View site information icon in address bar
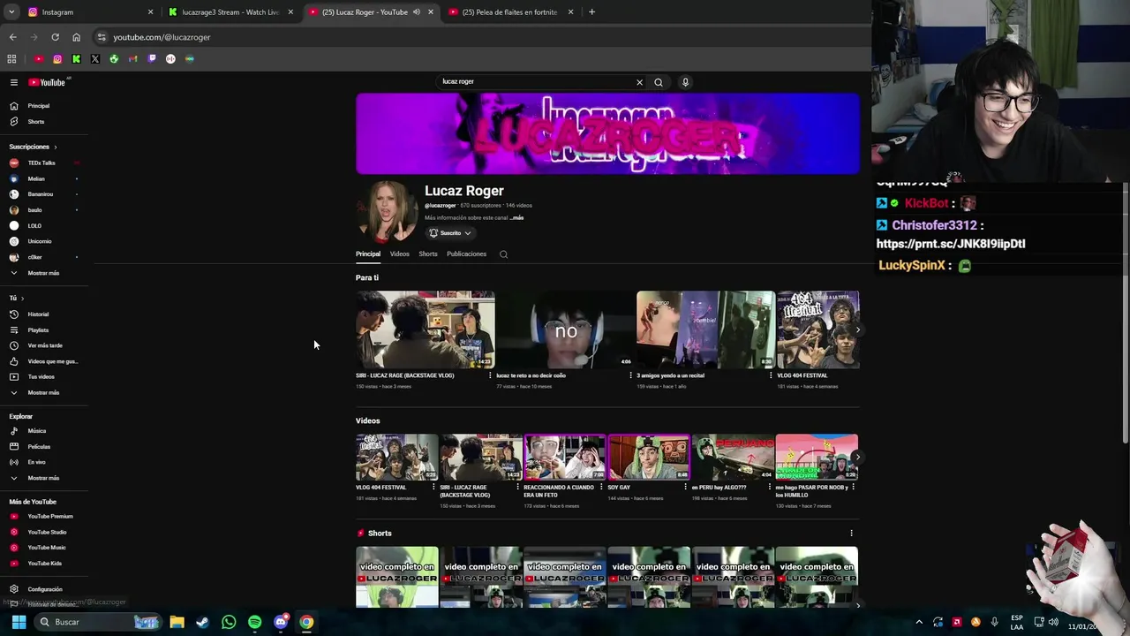The image size is (1130, 636). click(102, 37)
